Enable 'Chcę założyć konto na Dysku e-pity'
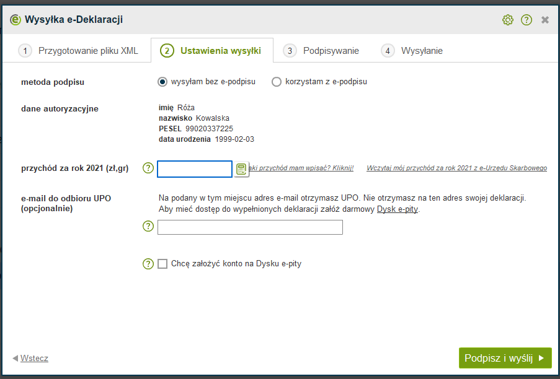Screen dimensions: 560x379 point(162,264)
